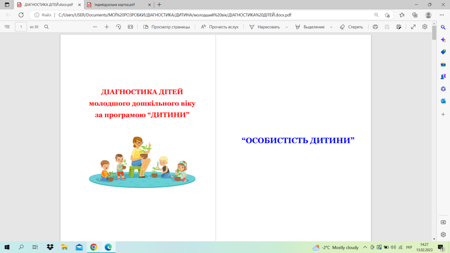The height and width of the screenshot is (253, 450).
Task: Click the scrollbar down arrow
Action: coord(434,239)
